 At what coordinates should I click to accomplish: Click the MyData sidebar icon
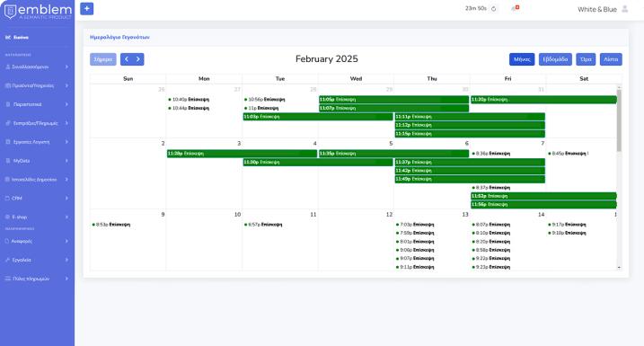8,161
